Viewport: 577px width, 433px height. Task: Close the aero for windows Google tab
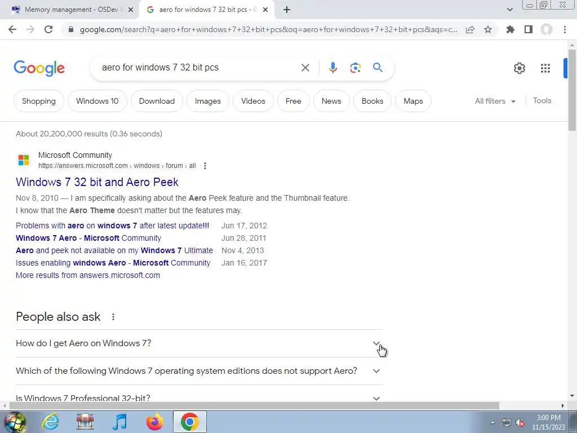click(265, 10)
